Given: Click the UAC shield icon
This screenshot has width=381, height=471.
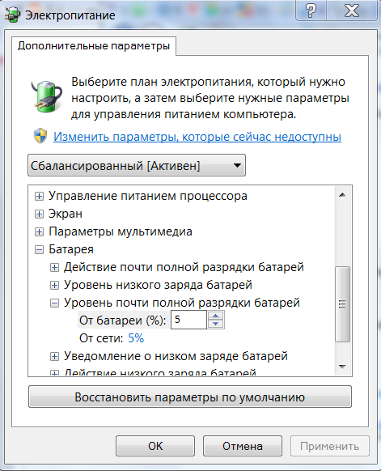Looking at the screenshot, I should coord(40,137).
